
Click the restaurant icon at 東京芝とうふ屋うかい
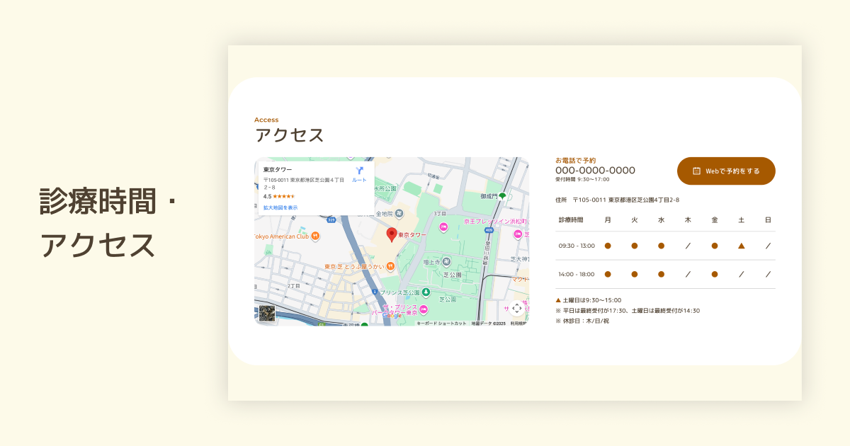[x=390, y=265]
